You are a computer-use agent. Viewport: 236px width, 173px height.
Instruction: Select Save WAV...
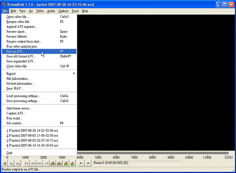[x=39, y=89]
